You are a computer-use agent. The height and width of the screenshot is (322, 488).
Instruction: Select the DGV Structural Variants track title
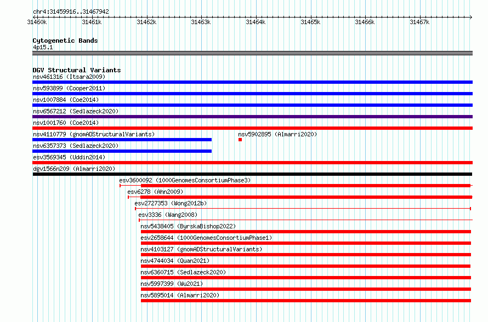(77, 70)
